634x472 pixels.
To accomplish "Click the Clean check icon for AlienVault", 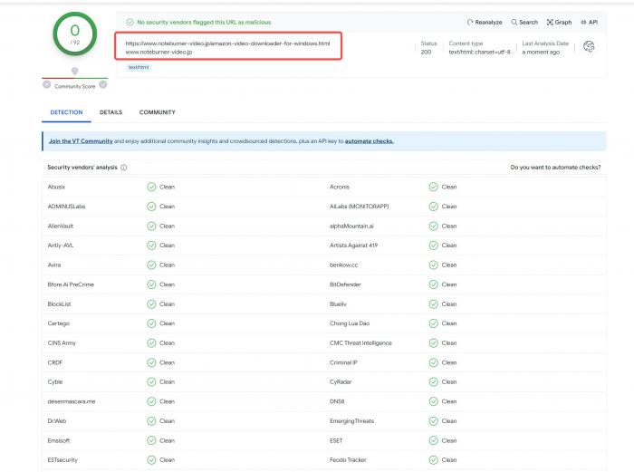I will [151, 226].
